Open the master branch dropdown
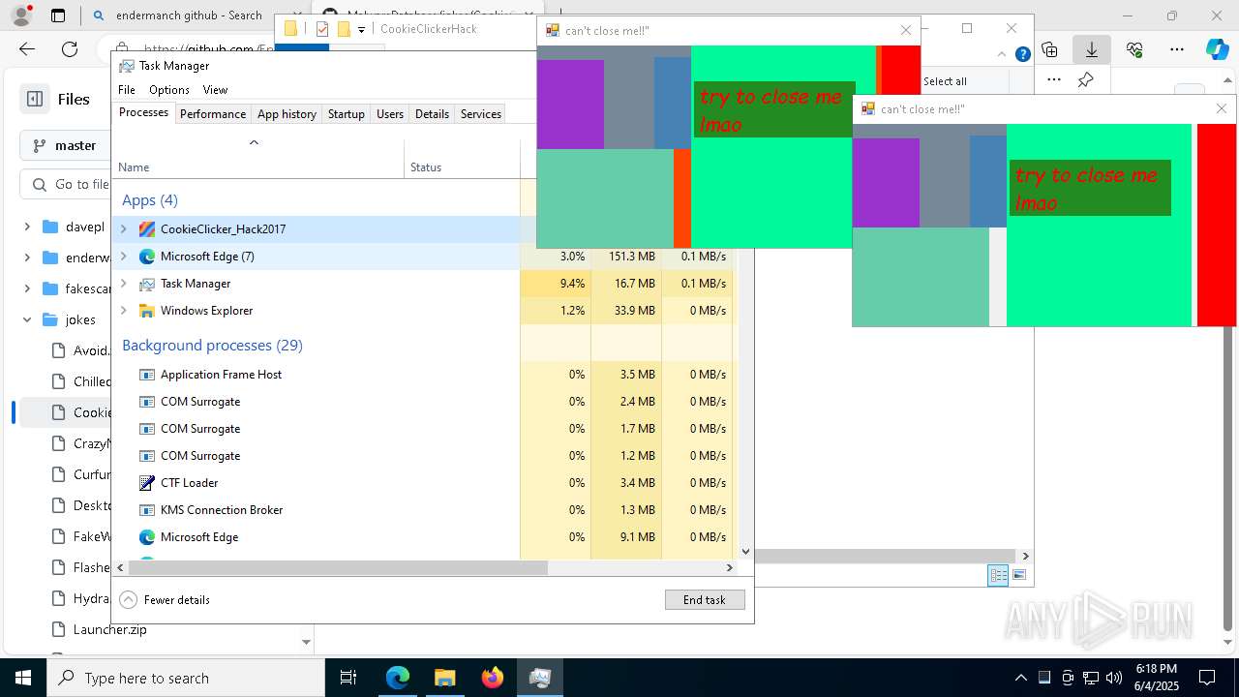This screenshot has height=697, width=1239. [66, 145]
